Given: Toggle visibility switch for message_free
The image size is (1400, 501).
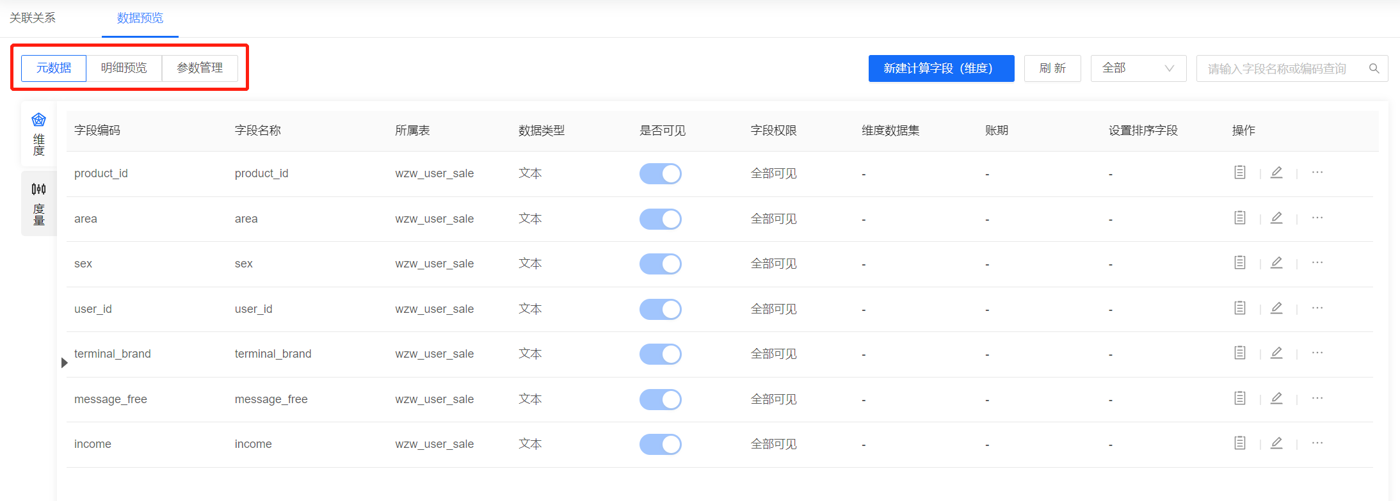Looking at the screenshot, I should click(661, 399).
